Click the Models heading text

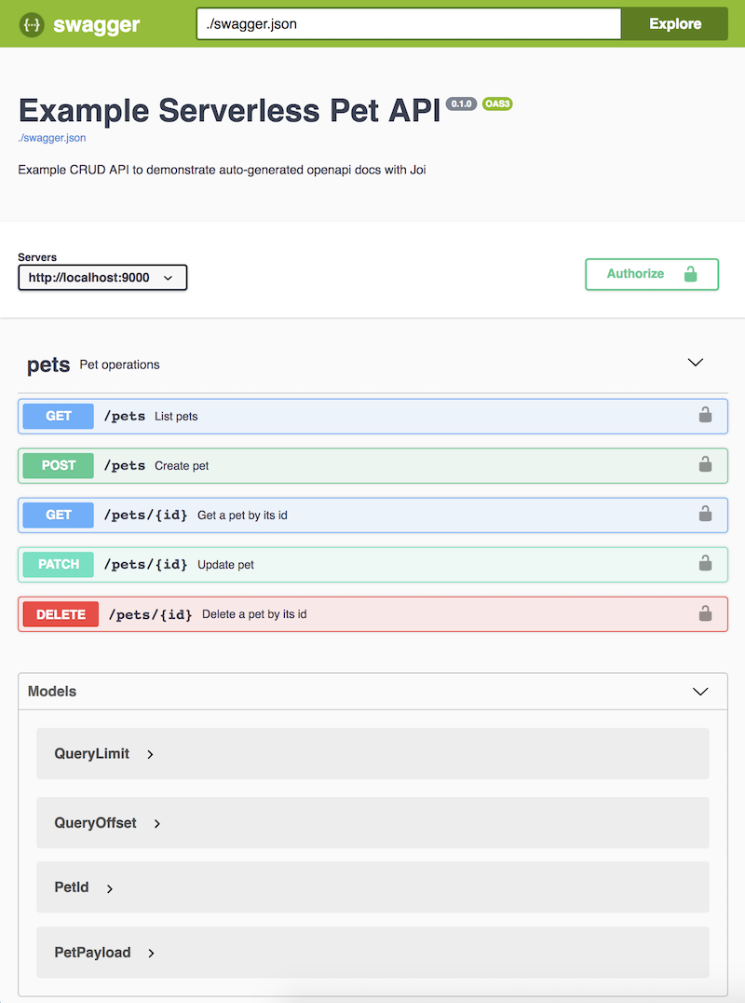(x=52, y=692)
